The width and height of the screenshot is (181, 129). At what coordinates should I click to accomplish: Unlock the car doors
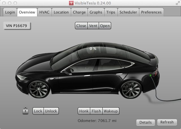pyautogui.click(x=51, y=111)
